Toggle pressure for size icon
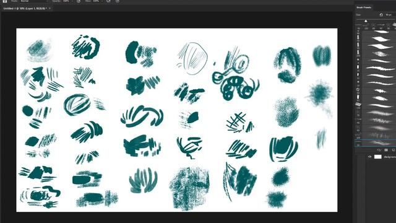The image size is (396, 223). [118, 1]
